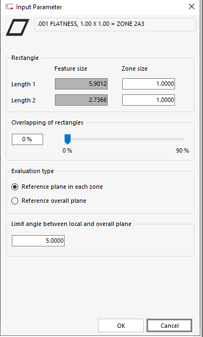Click the Input Parameter title bar app icon
Screen dimensions: 203x337
(9, 6)
